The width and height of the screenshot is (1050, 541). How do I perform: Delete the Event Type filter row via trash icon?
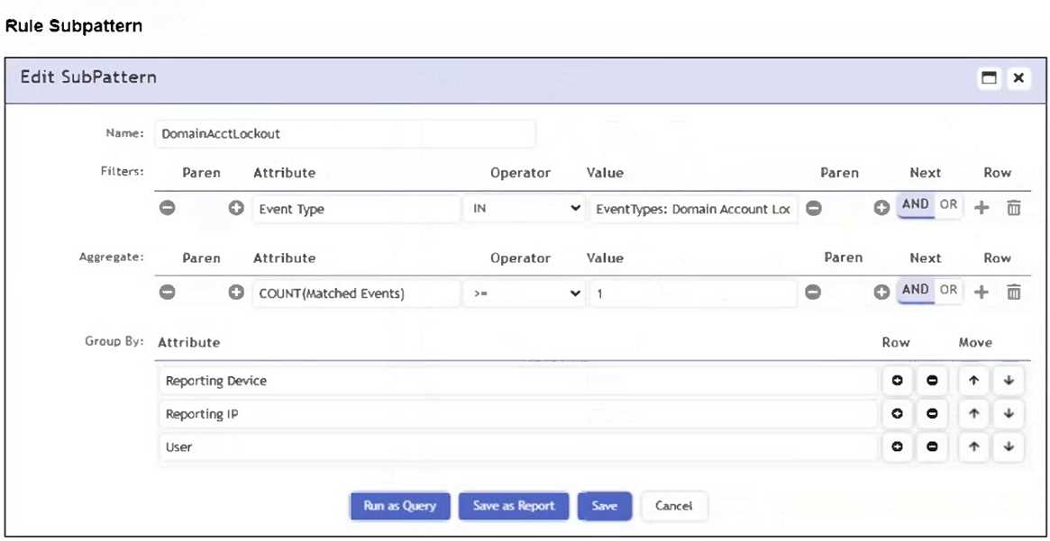[x=1013, y=208]
